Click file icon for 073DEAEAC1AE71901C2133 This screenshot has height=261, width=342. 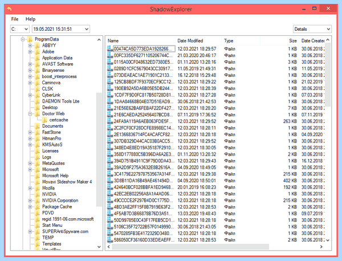(x=110, y=75)
